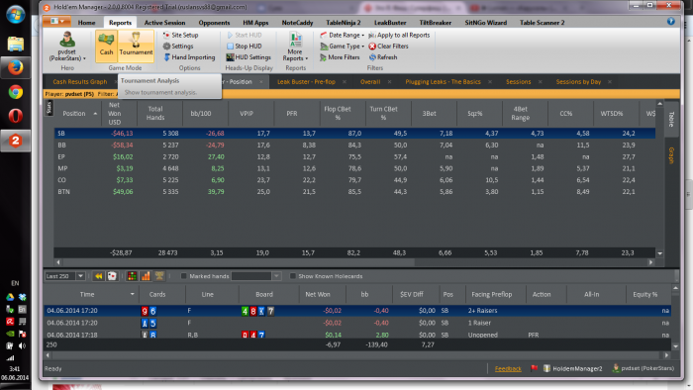Switch to the Graph side view

coord(671,155)
